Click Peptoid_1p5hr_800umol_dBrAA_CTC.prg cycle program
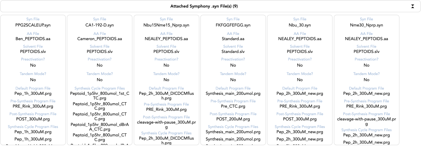Viewport: 421px width, 146px height. click(x=100, y=127)
